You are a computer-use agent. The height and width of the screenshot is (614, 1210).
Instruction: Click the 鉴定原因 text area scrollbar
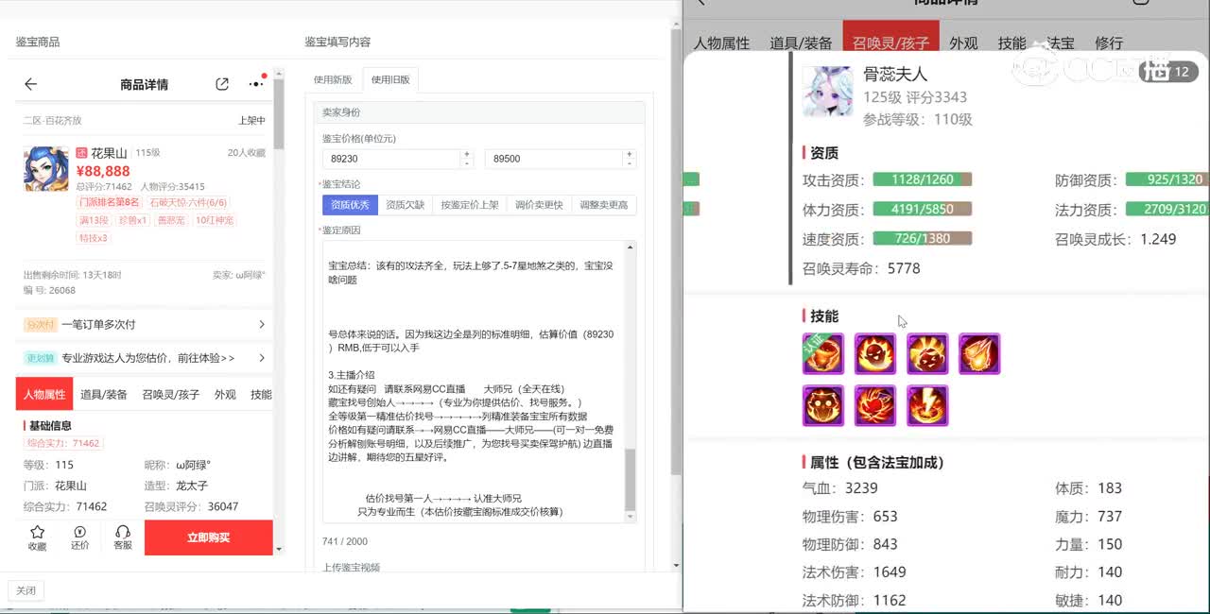[x=630, y=482]
